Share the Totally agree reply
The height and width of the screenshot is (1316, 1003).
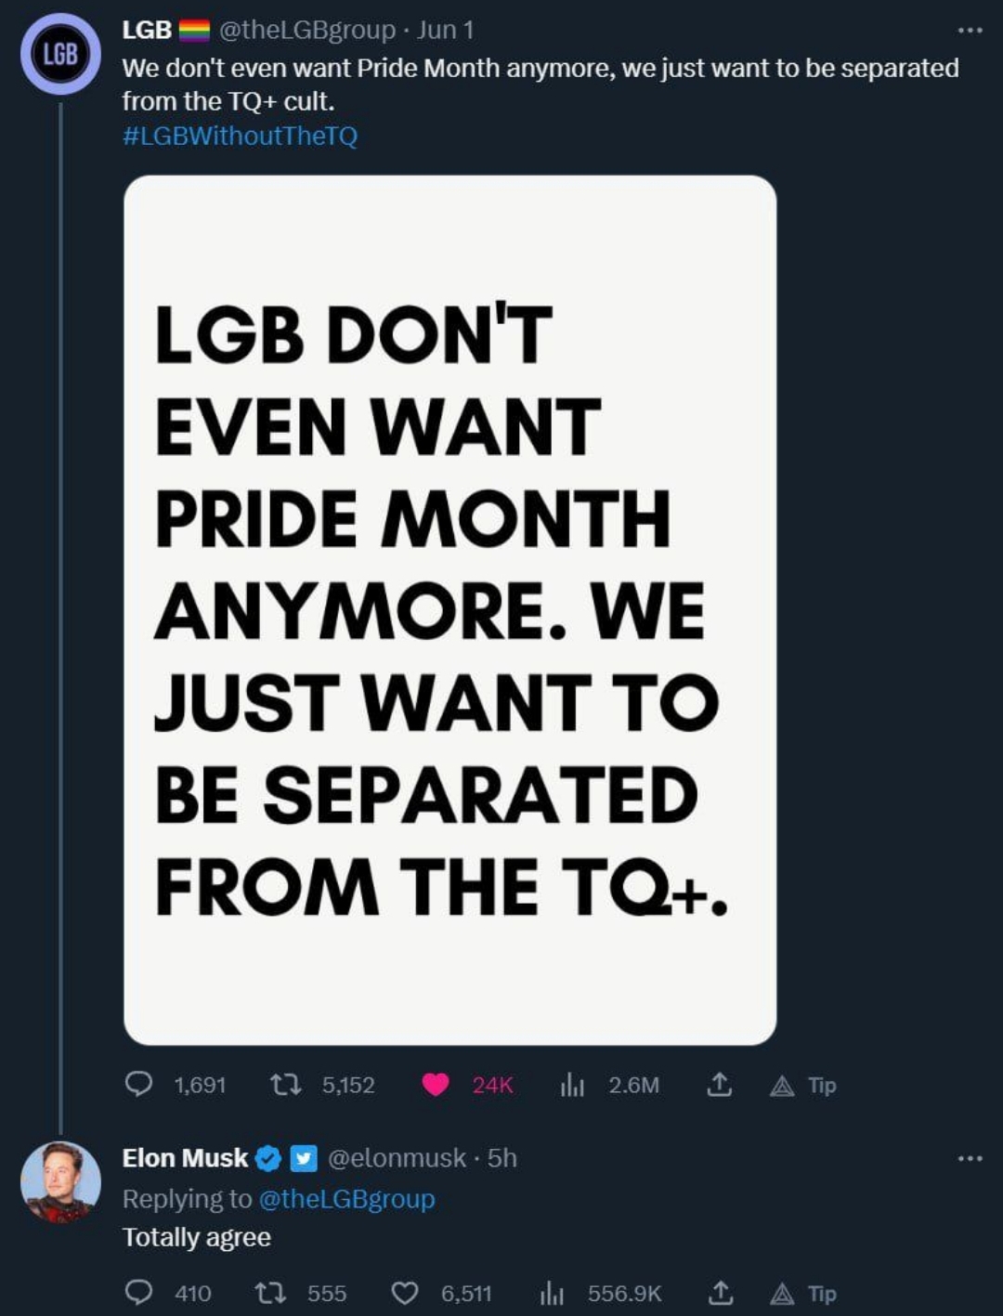[720, 1293]
